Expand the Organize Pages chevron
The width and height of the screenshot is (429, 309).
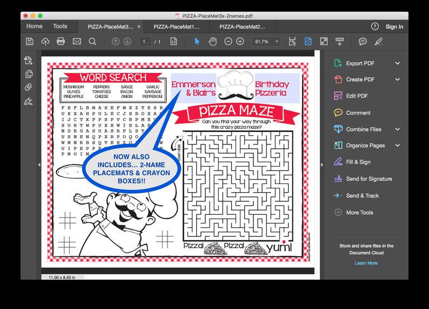[397, 146]
